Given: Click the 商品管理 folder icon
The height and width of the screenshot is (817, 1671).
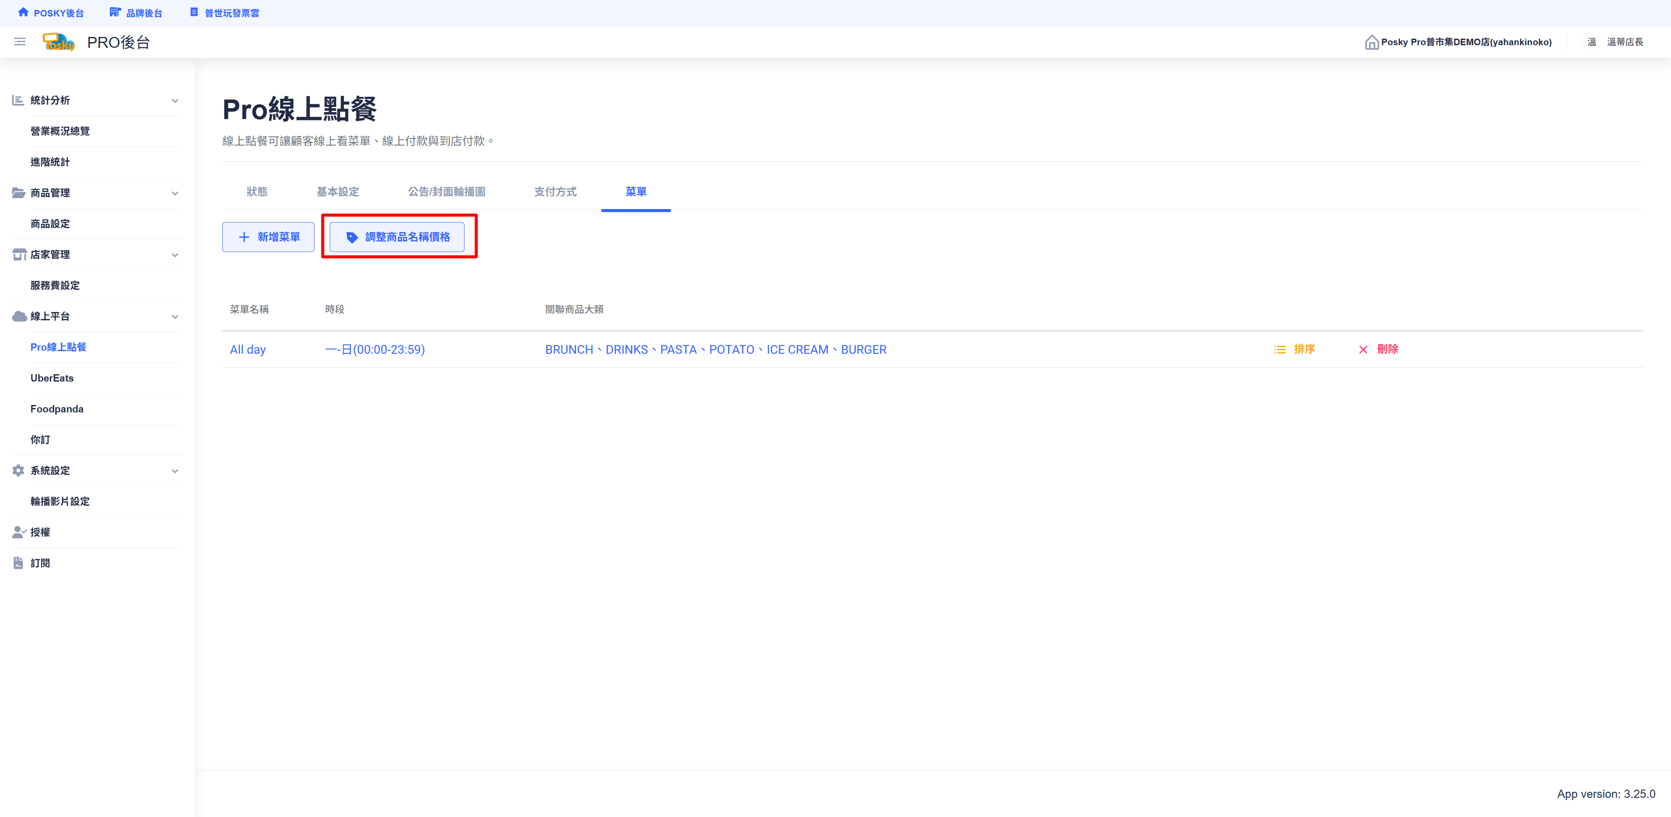Looking at the screenshot, I should tap(19, 193).
